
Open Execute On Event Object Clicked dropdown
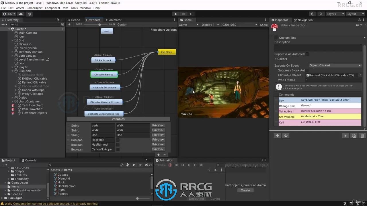pos(335,66)
